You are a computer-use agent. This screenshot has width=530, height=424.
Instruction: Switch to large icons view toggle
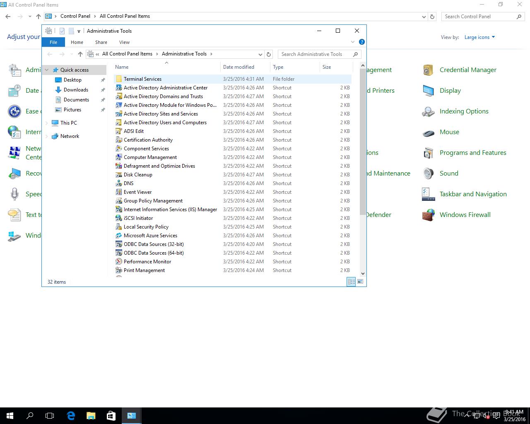pos(360,282)
